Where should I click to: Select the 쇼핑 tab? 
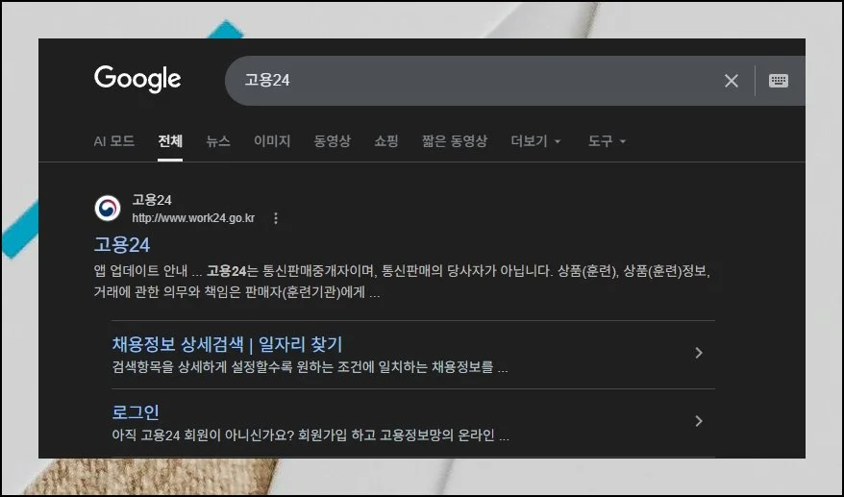386,141
